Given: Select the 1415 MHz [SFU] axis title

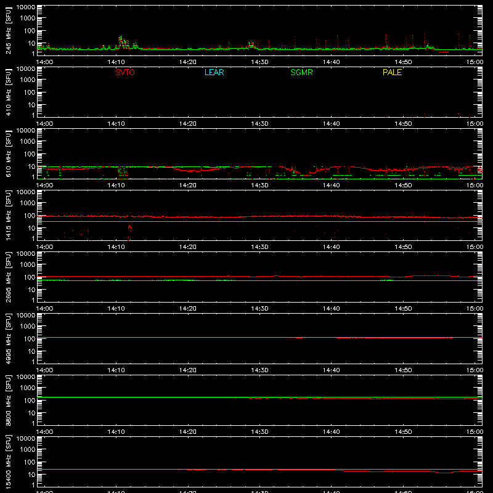Looking at the screenshot, I should pos(9,215).
